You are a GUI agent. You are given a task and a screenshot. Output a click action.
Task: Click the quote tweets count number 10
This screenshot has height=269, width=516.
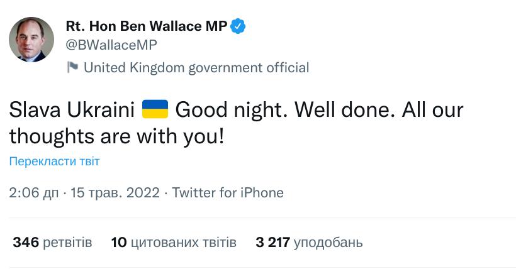pyautogui.click(x=118, y=242)
